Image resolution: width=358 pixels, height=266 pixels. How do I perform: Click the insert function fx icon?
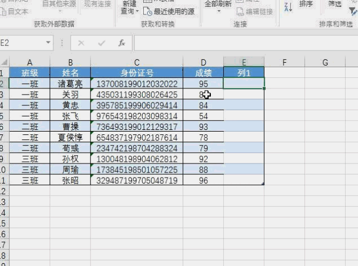[x=121, y=43]
